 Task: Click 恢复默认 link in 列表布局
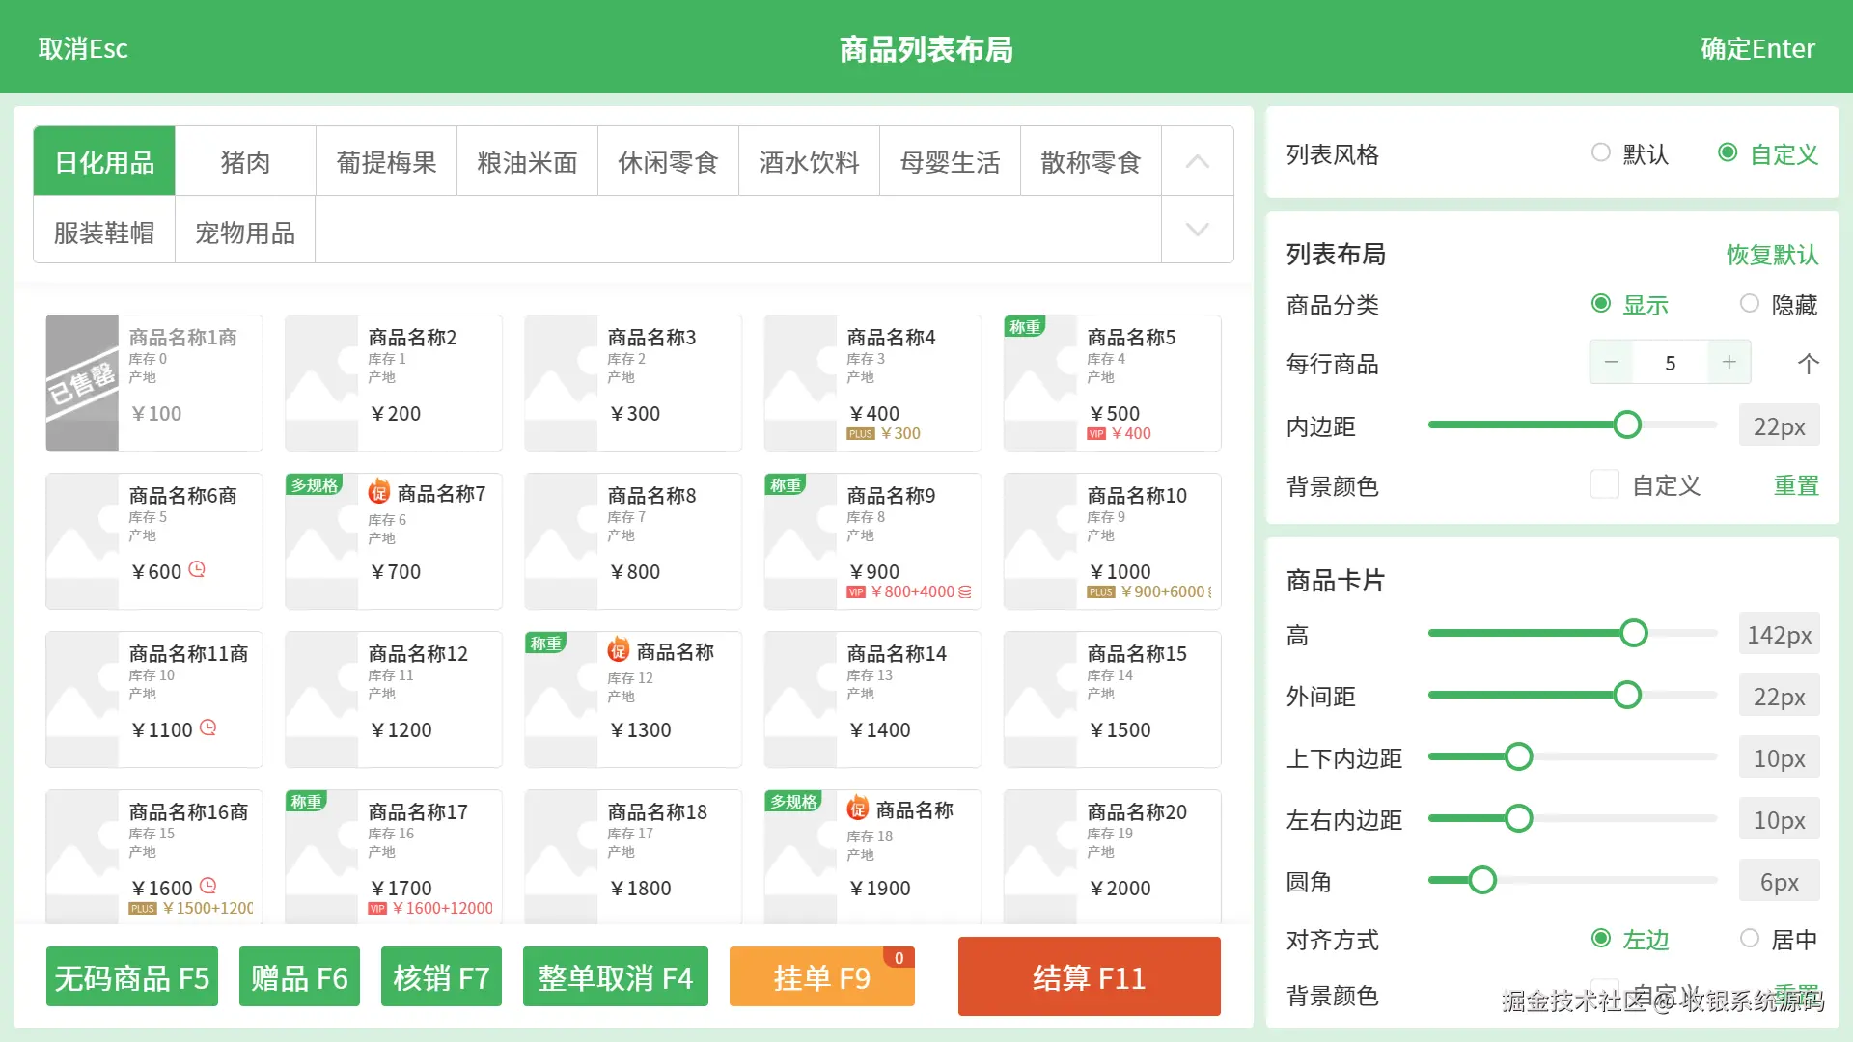pyautogui.click(x=1772, y=255)
